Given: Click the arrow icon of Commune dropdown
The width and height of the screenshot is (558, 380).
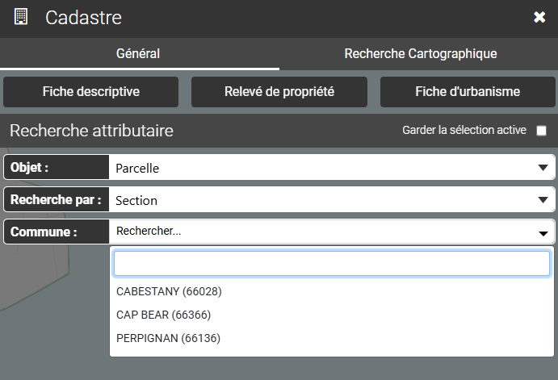Looking at the screenshot, I should coord(543,232).
